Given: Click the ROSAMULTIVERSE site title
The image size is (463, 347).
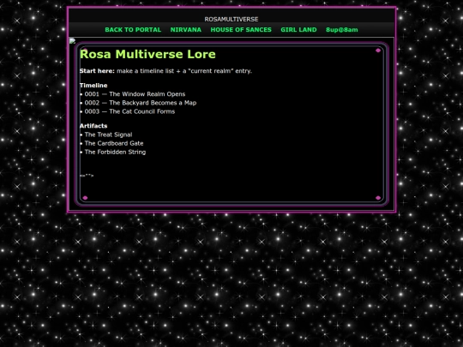Looking at the screenshot, I should [x=231, y=19].
